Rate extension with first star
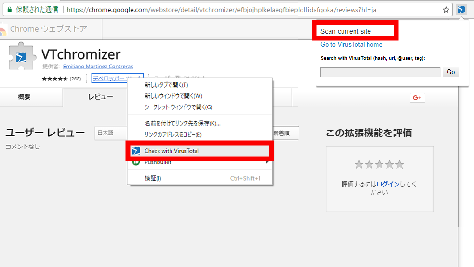 coord(359,165)
